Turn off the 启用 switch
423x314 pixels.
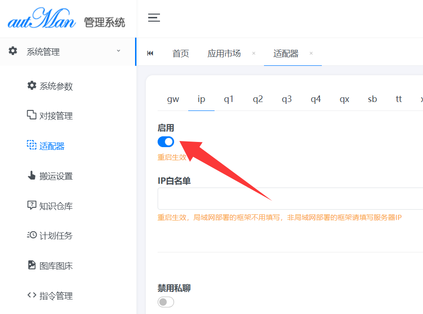(x=166, y=142)
